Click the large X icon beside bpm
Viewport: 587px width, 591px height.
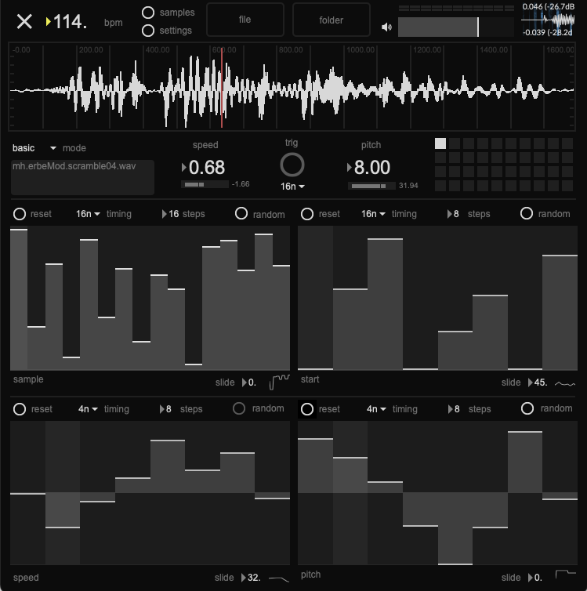pyautogui.click(x=24, y=22)
